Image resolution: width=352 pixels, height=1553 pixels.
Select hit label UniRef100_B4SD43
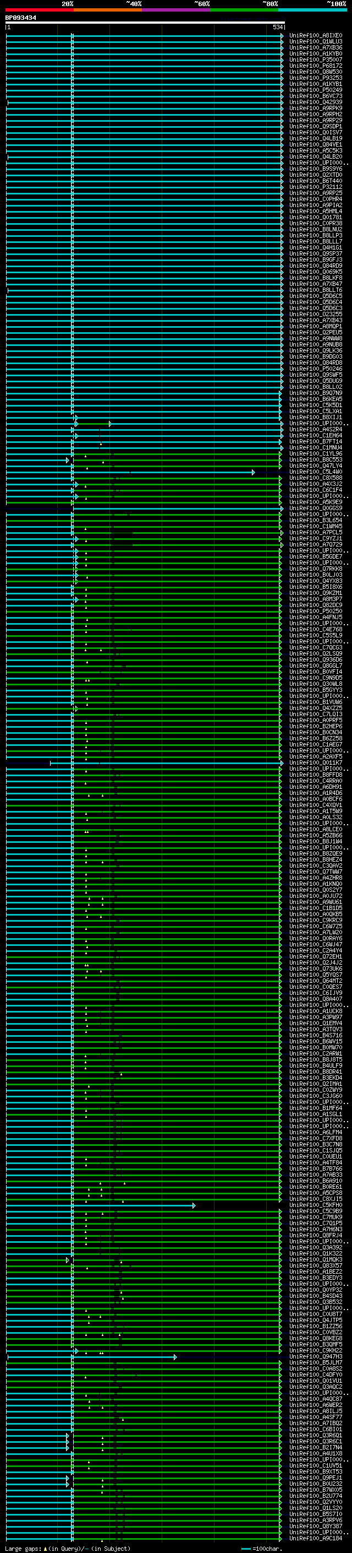[x=316, y=1296]
